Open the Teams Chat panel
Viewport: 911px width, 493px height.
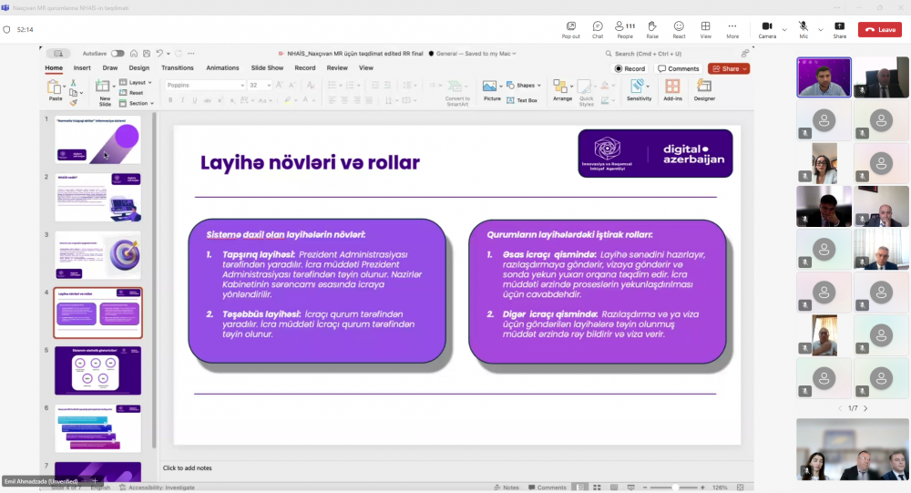coord(598,29)
